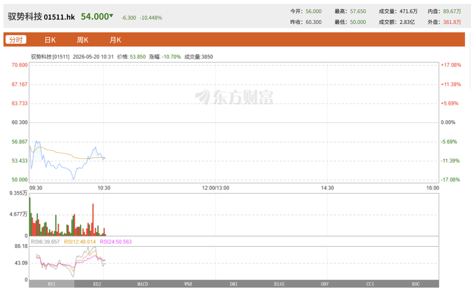Viewport: 471px width, 291px height.
Task: Click the 70.600 price axis label
Action: 19,65
